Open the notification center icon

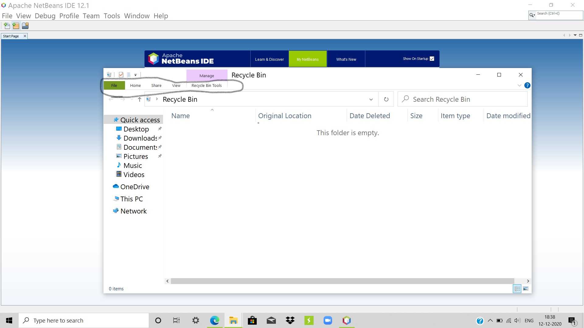pos(572,321)
